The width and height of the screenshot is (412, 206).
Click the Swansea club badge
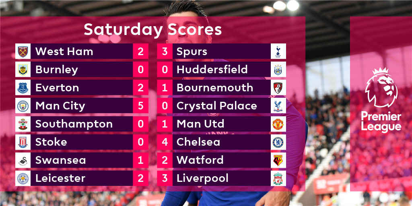tap(23, 160)
